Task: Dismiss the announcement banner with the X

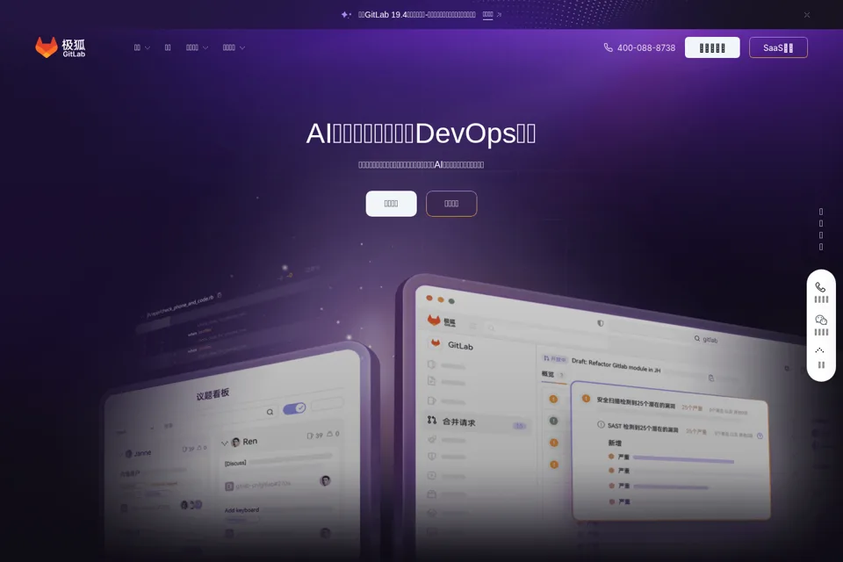Action: pyautogui.click(x=807, y=15)
